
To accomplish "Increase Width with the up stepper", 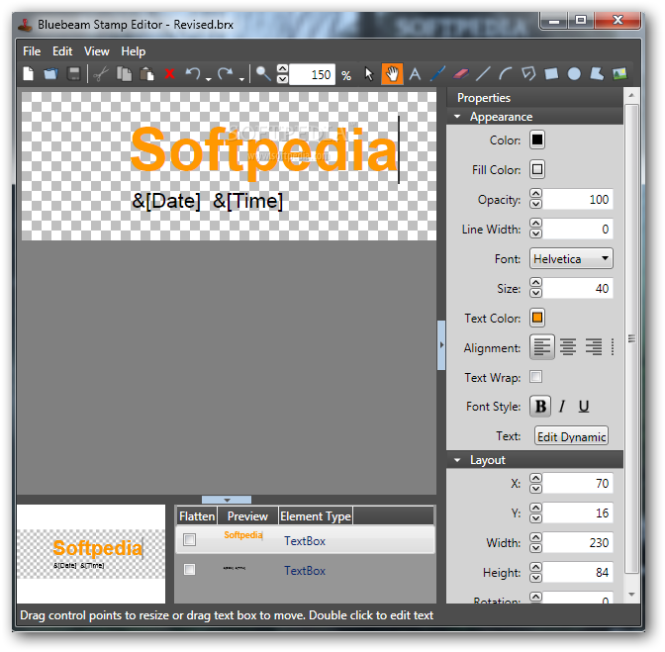I will point(536,537).
